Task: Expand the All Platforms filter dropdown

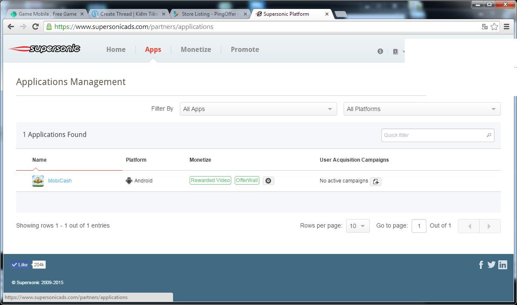Action: click(422, 109)
